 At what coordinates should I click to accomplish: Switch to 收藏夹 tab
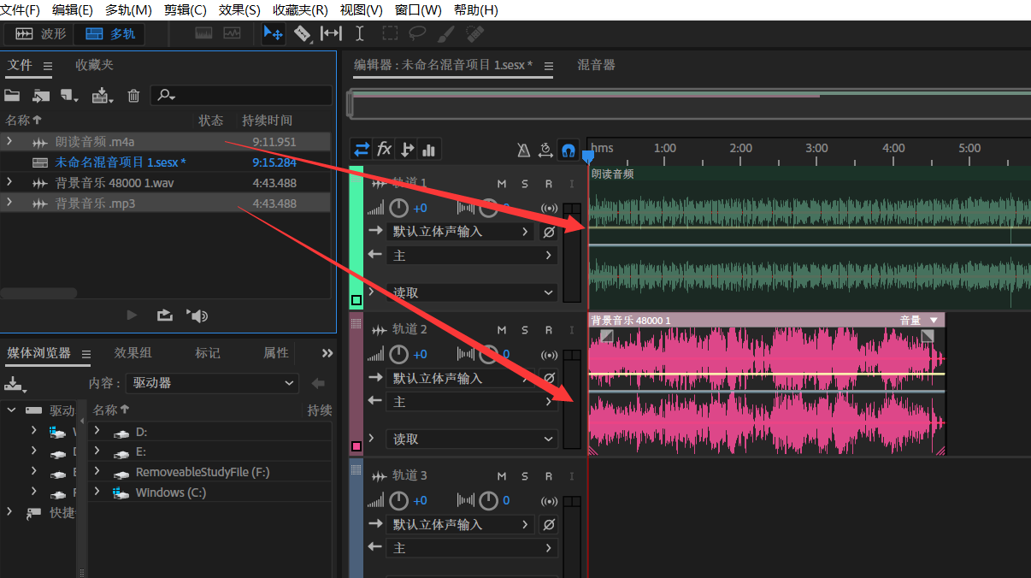coord(94,65)
